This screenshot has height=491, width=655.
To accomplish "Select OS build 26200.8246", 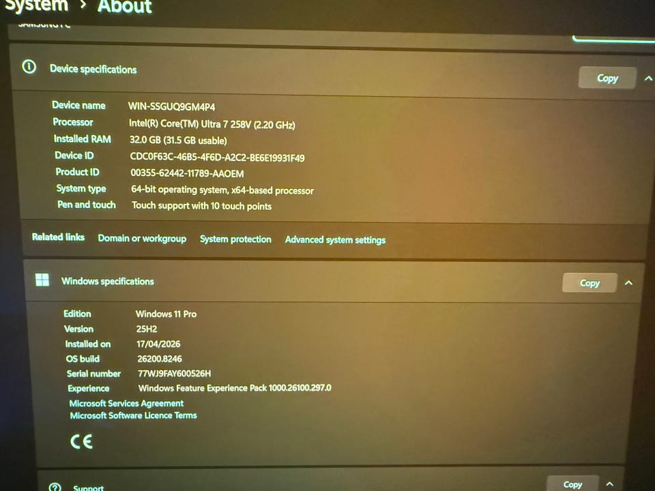I will pyautogui.click(x=160, y=359).
